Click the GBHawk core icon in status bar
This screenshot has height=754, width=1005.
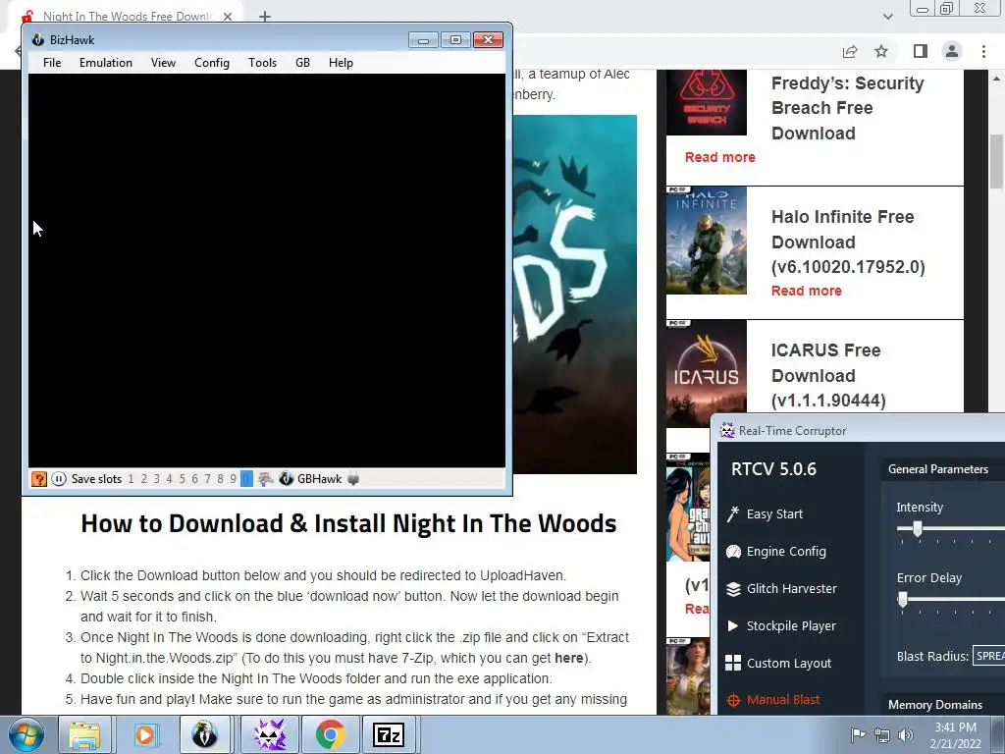287,479
